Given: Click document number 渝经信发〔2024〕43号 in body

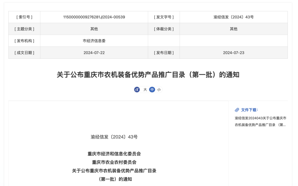Looking at the screenshot, I should 114,137.
